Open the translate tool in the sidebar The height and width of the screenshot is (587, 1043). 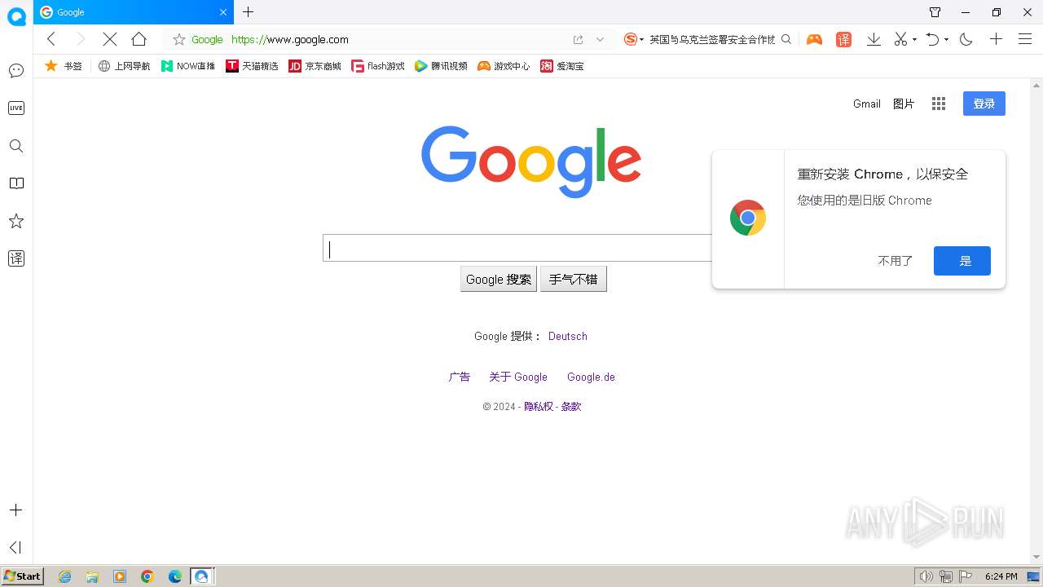pos(16,258)
